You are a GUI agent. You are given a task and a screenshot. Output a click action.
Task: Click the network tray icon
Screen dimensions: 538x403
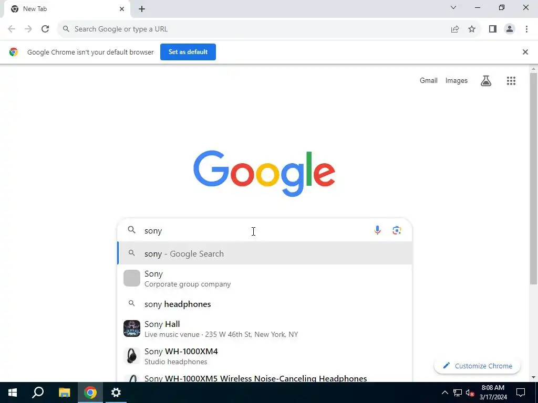pos(458,393)
